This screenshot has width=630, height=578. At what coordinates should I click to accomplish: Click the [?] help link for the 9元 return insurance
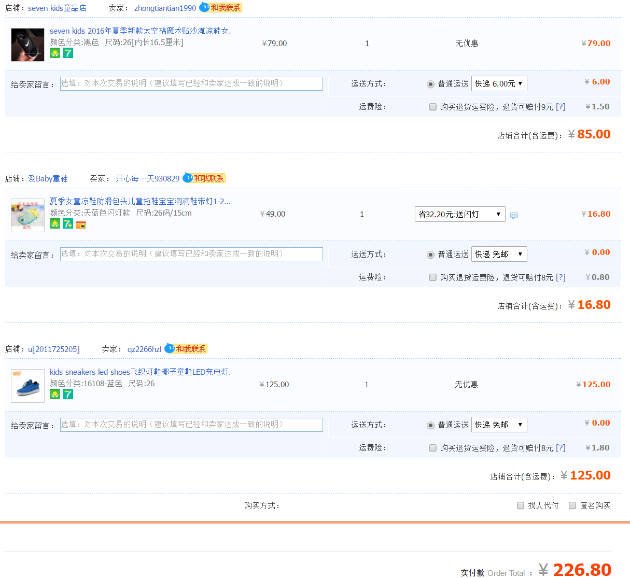point(561,107)
